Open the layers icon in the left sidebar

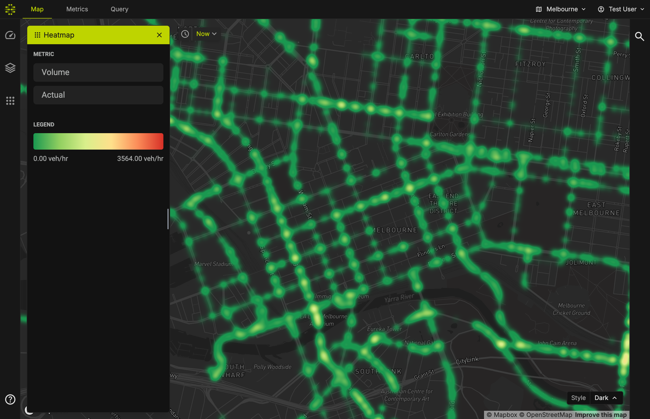pyautogui.click(x=10, y=68)
